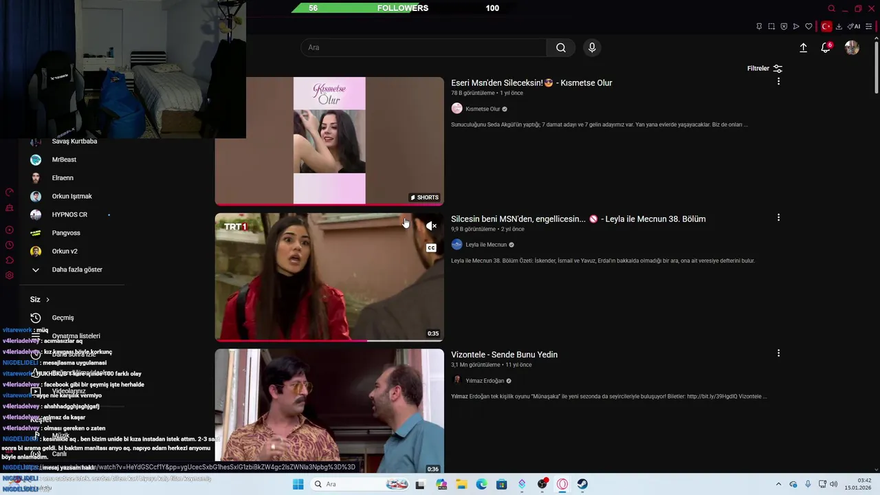Open Eseri Msn'den Sileceksin video title
The height and width of the screenshot is (495, 880).
(531, 82)
